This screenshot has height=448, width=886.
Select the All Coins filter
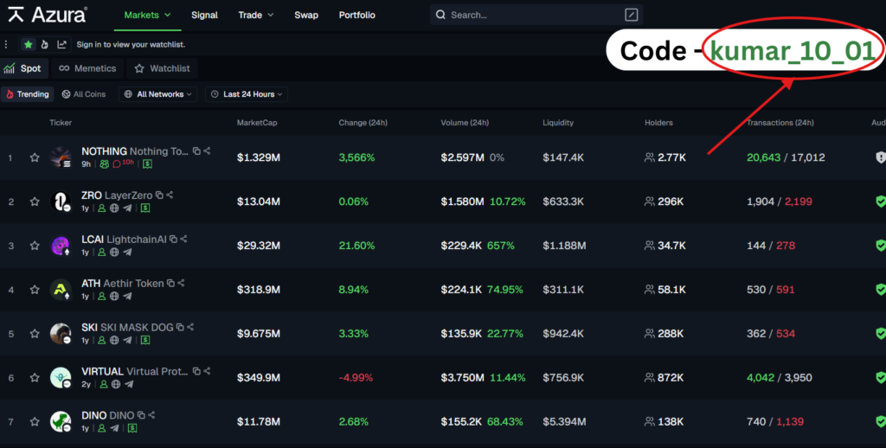(84, 94)
